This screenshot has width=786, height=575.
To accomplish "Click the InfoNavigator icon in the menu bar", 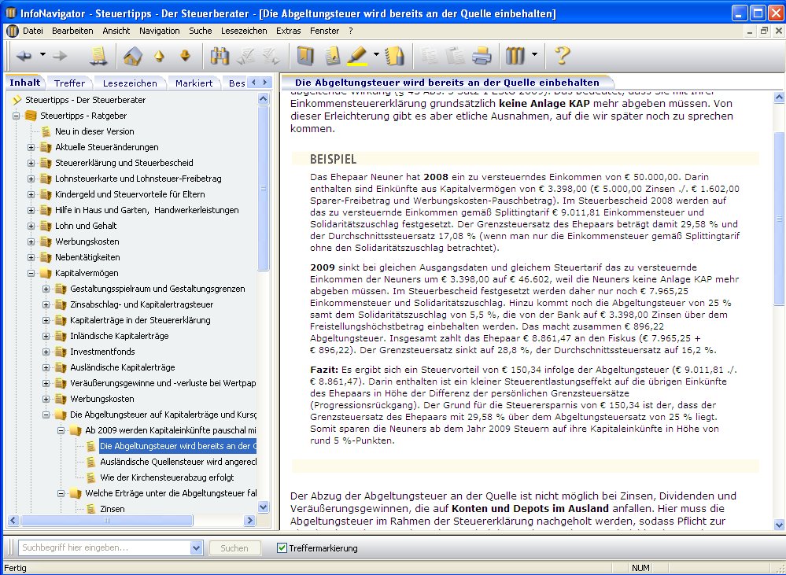I will 12,31.
